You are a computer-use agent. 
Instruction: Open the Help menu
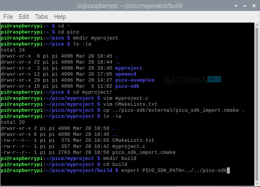60,17
